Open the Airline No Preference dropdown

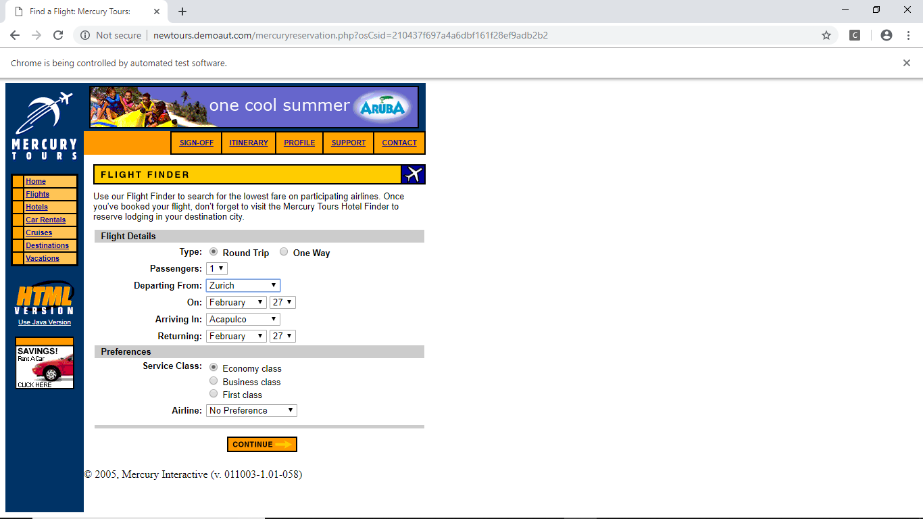(x=251, y=410)
